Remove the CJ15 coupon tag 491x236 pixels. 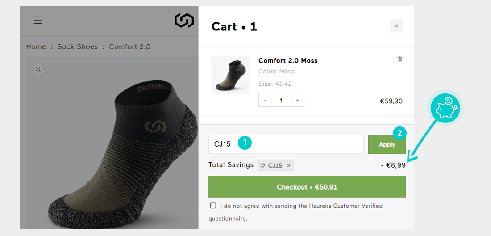(x=289, y=165)
